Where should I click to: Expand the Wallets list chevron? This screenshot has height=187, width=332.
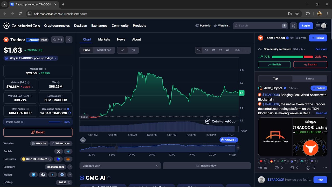tap(70, 175)
